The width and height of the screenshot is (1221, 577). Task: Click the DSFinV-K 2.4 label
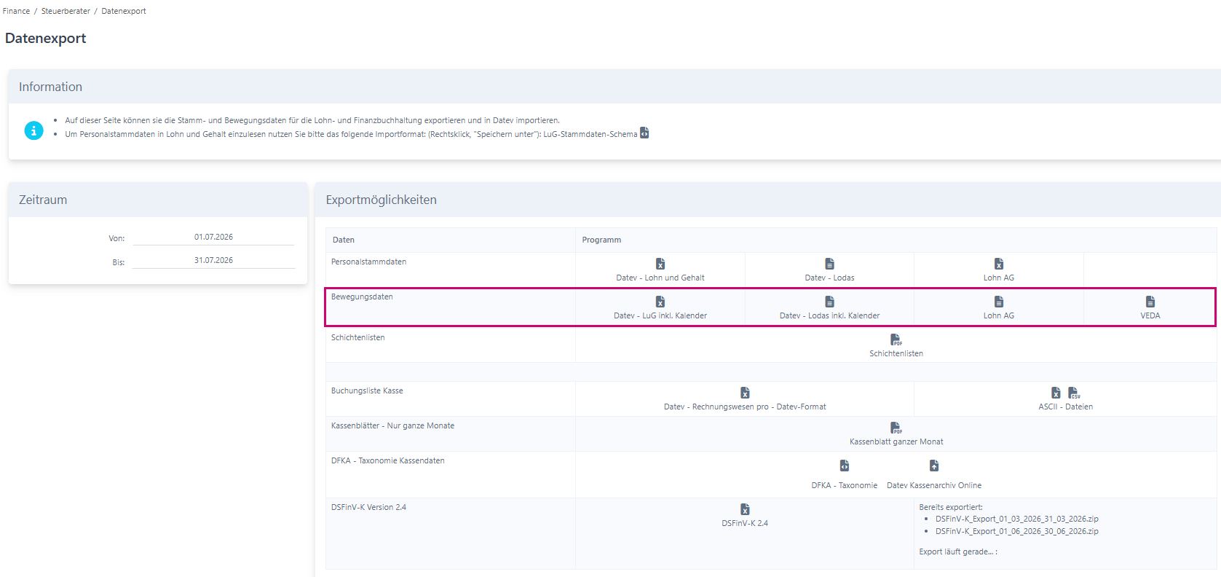[745, 523]
